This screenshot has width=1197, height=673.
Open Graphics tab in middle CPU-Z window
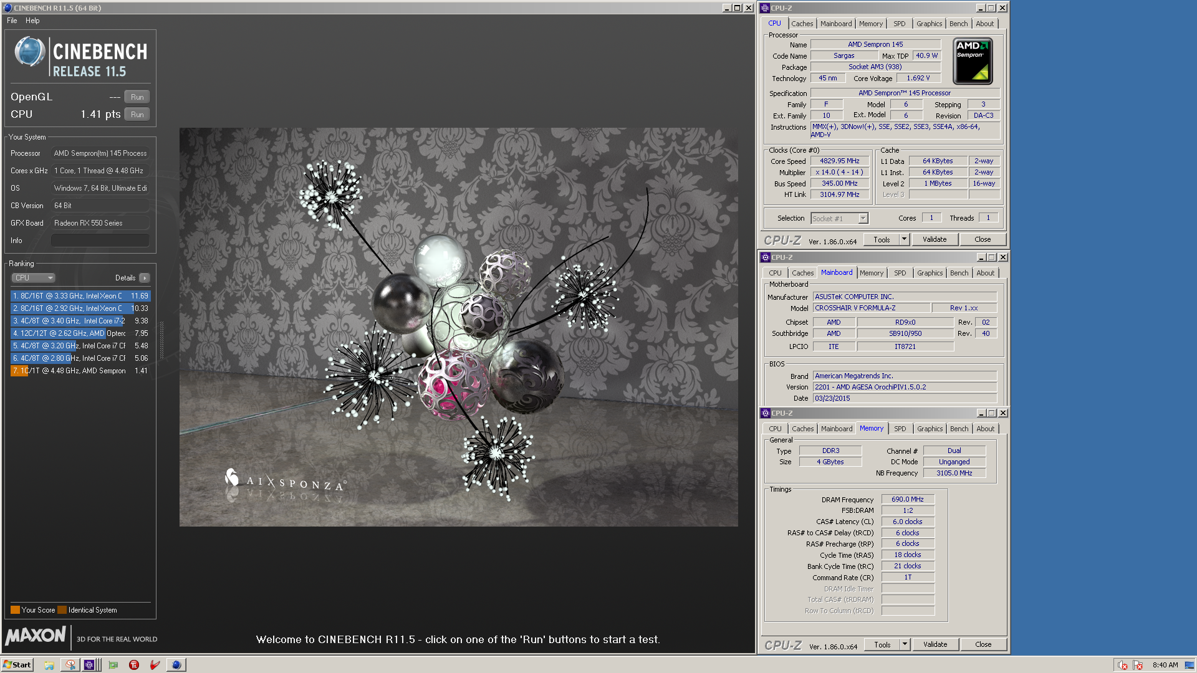(x=930, y=273)
